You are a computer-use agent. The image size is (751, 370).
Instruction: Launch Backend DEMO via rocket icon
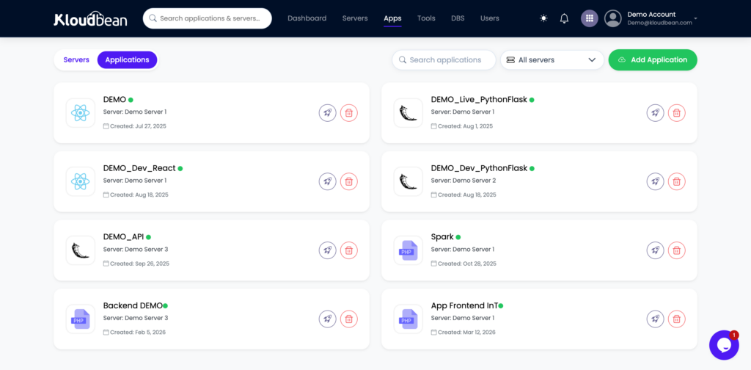[328, 319]
